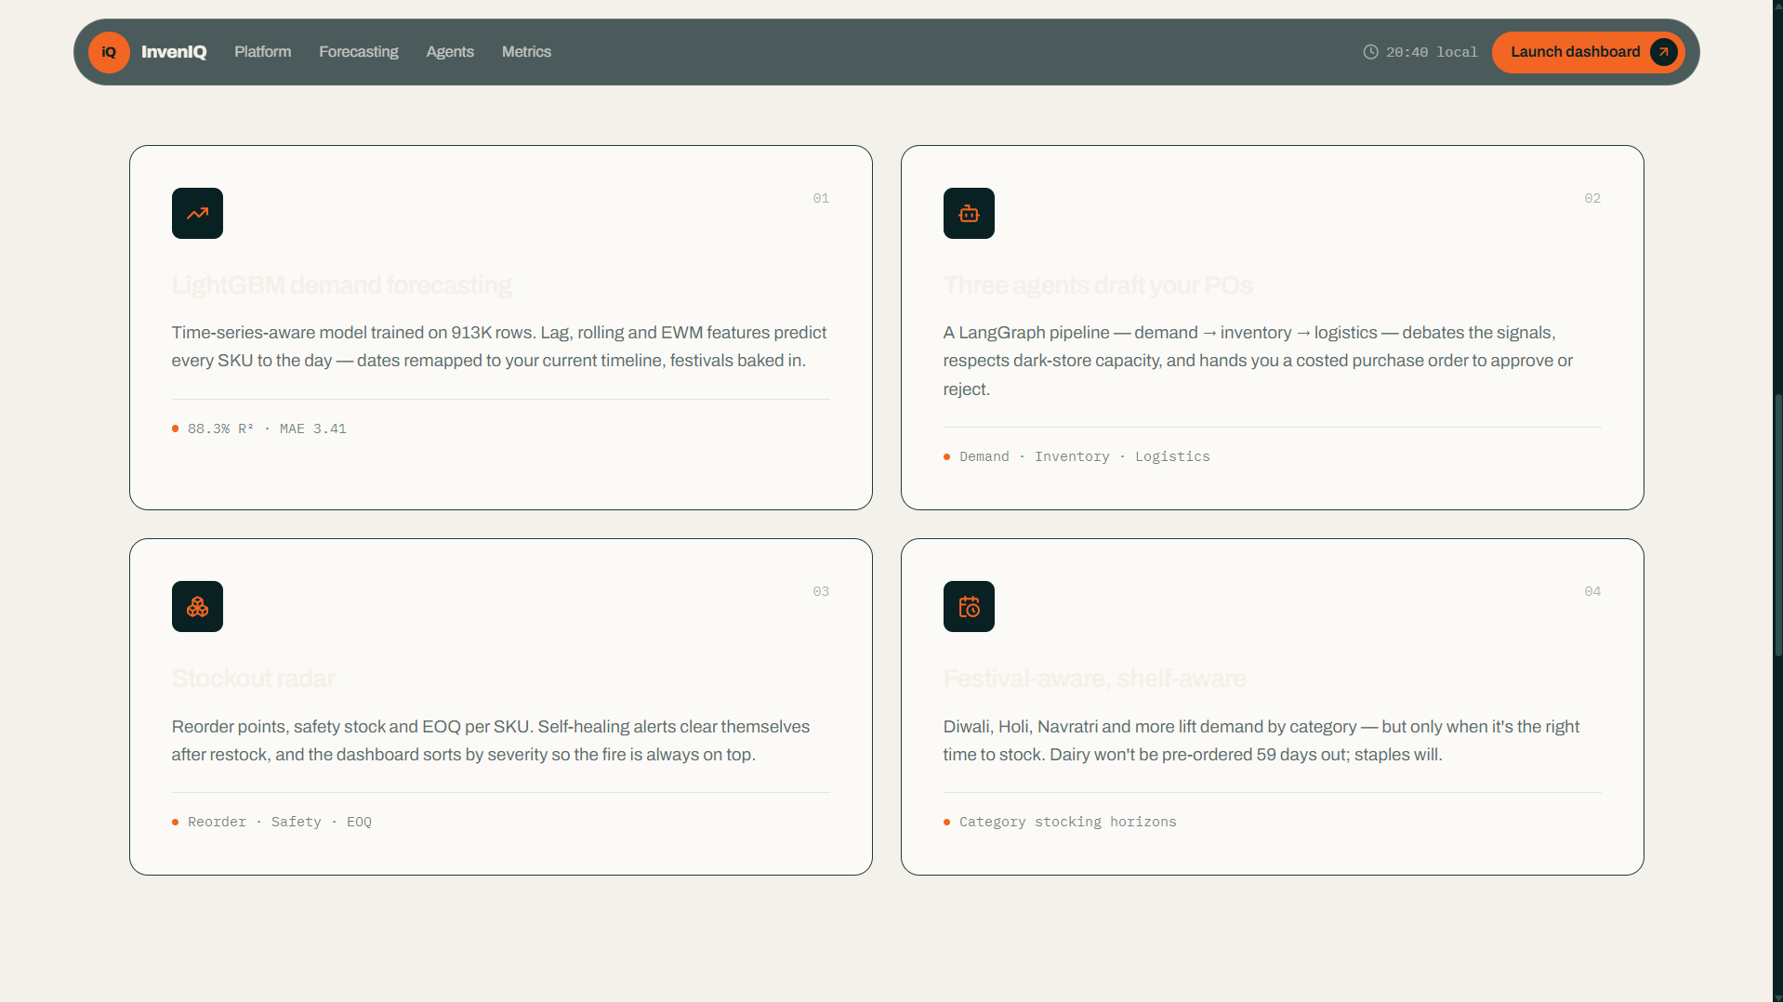Click the clock icon beside local time
The height and width of the screenshot is (1002, 1783).
click(x=1370, y=52)
